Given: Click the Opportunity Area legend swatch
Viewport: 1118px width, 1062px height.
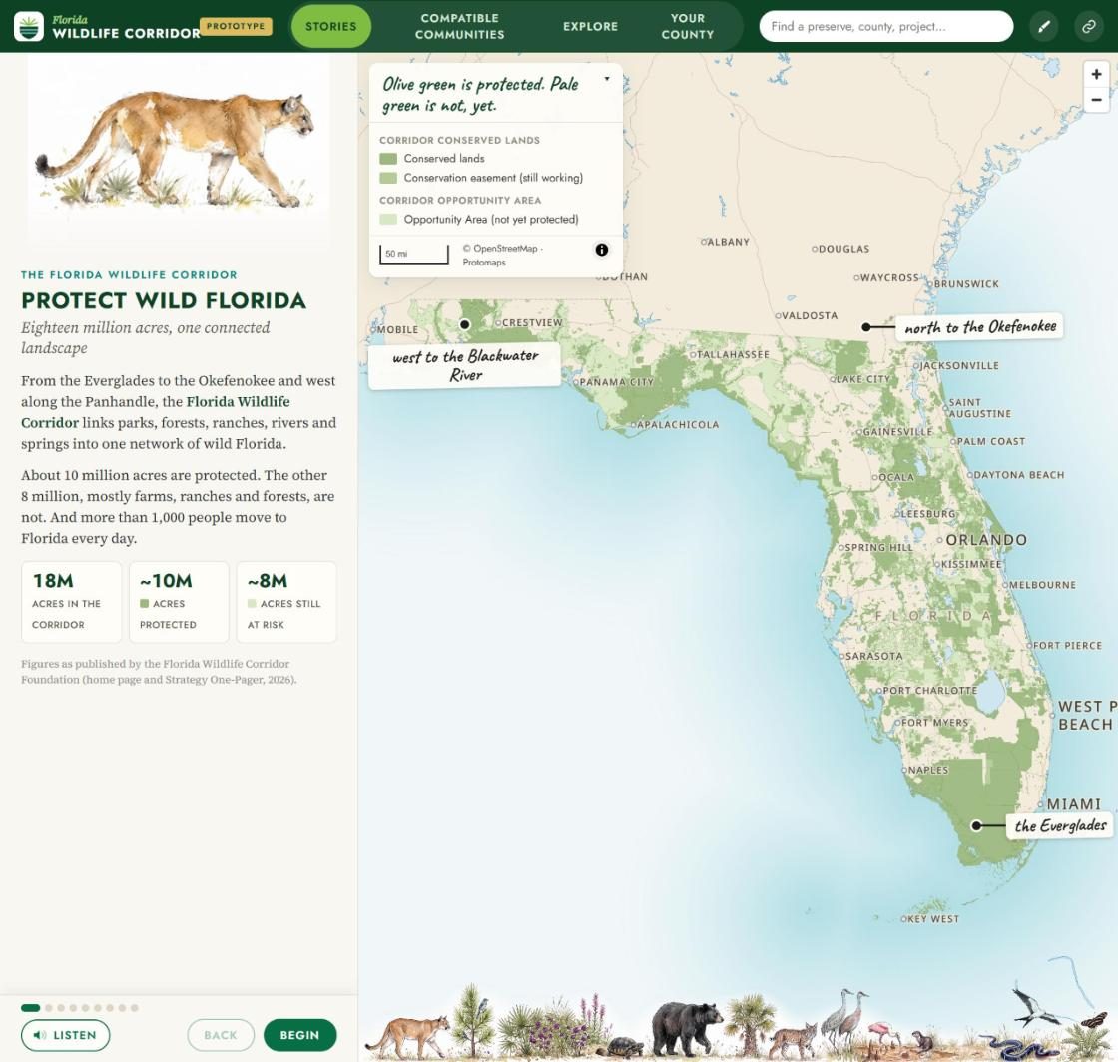Looking at the screenshot, I should click(x=388, y=219).
